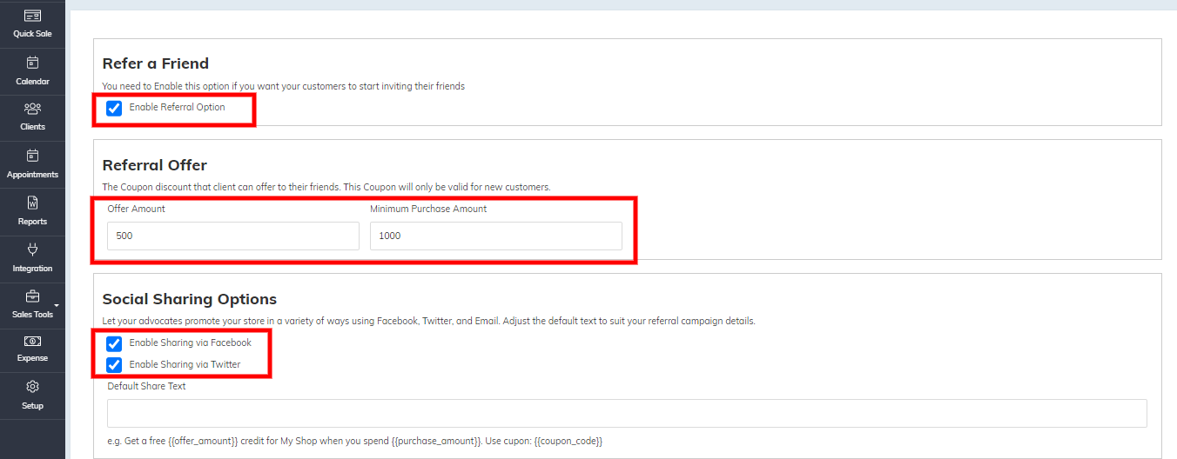Viewport: 1177px width, 459px height.
Task: Click the Enable Referral Option label text
Action: tap(177, 107)
